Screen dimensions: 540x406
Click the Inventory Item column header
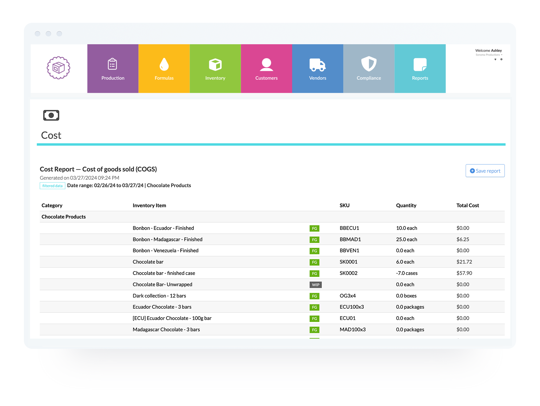149,206
